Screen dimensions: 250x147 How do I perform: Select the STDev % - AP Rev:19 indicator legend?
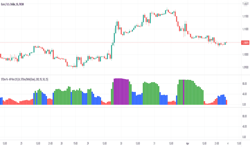pyautogui.click(x=25, y=79)
